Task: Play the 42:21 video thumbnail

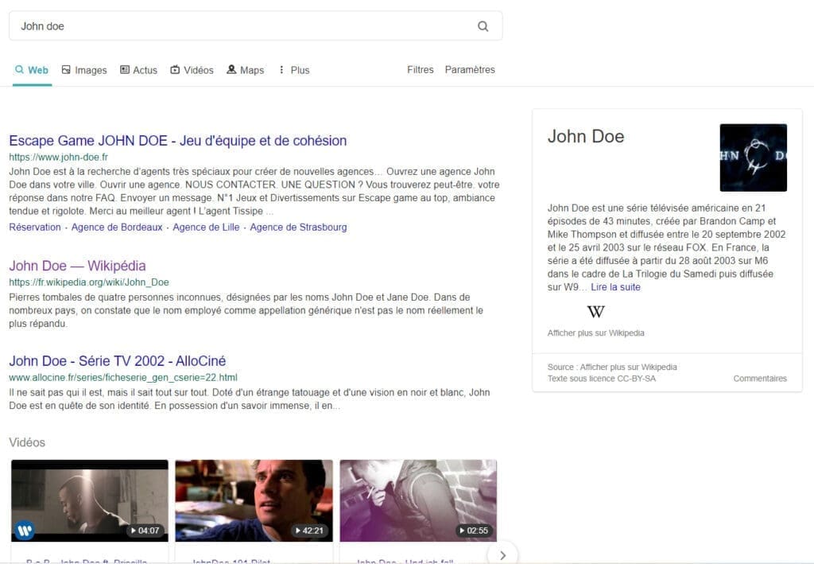Action: coord(254,500)
